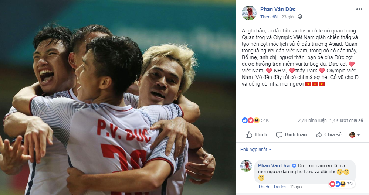The image size is (369, 195).
Task: Click the commenter avatar beside the comment
Action: [246, 166]
